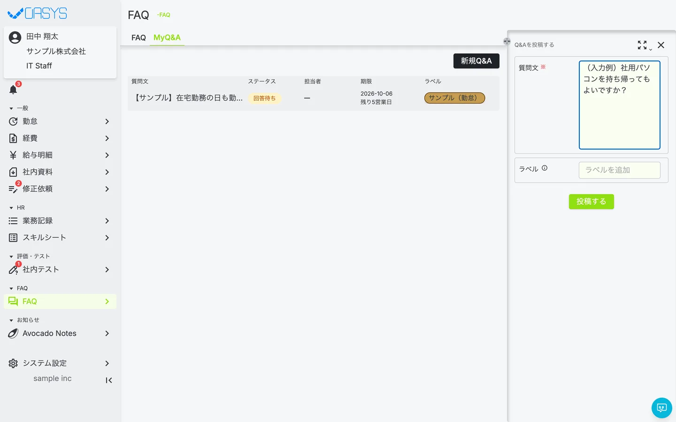
Task: Click the システム設定 gear icon
Action: (x=13, y=363)
